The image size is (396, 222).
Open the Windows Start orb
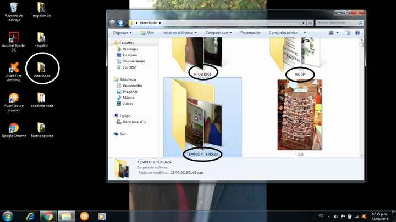8,216
